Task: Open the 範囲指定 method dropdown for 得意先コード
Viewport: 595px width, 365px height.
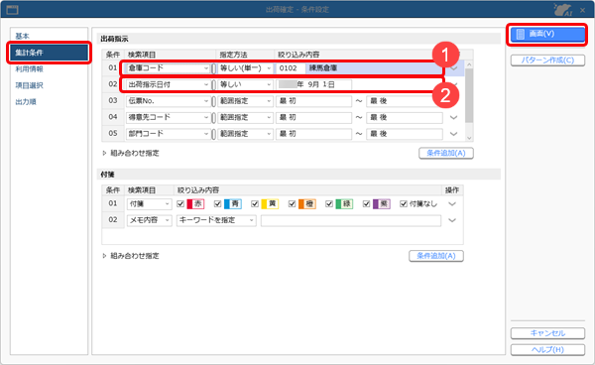Action: [x=246, y=117]
